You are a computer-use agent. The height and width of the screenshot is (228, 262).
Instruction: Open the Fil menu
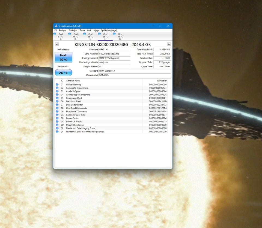[55, 30]
